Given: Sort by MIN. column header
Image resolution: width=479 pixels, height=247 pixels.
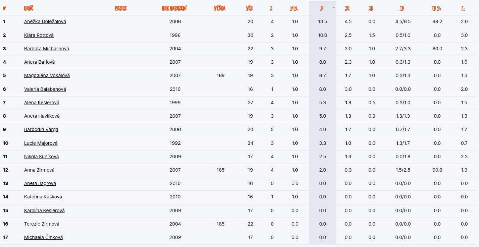Looking at the screenshot, I should click(294, 8).
